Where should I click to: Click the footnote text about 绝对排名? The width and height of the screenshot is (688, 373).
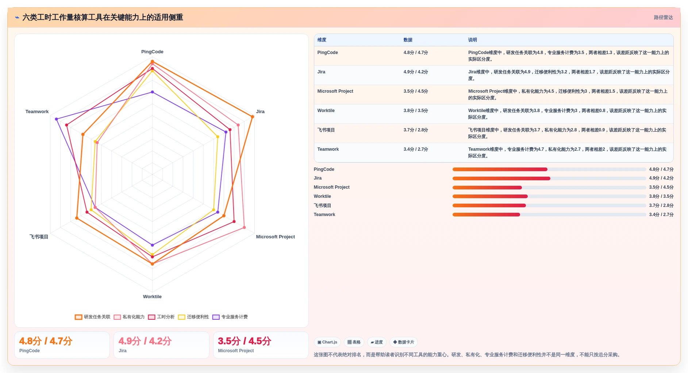468,355
